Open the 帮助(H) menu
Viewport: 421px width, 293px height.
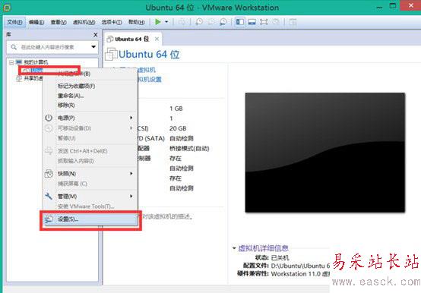pos(136,22)
